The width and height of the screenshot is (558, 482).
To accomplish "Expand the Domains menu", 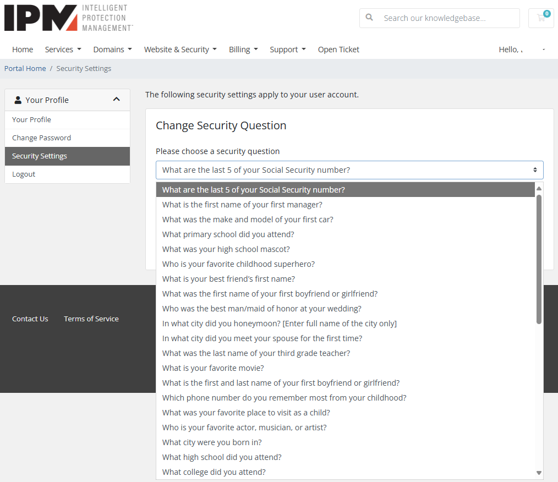I will coord(112,50).
